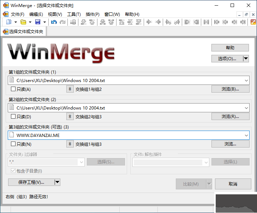Toggle the 包含子目录(I) checkbox
The image size is (257, 213).
click(x=13, y=171)
